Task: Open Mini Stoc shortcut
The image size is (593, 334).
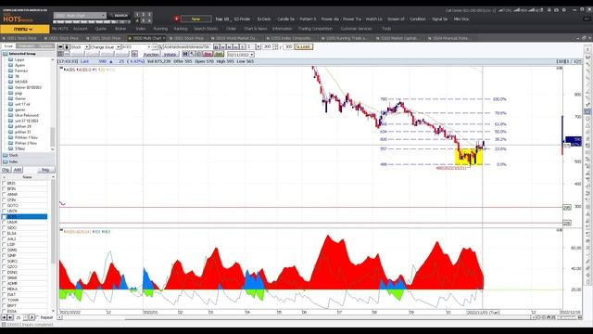Action: pyautogui.click(x=461, y=19)
